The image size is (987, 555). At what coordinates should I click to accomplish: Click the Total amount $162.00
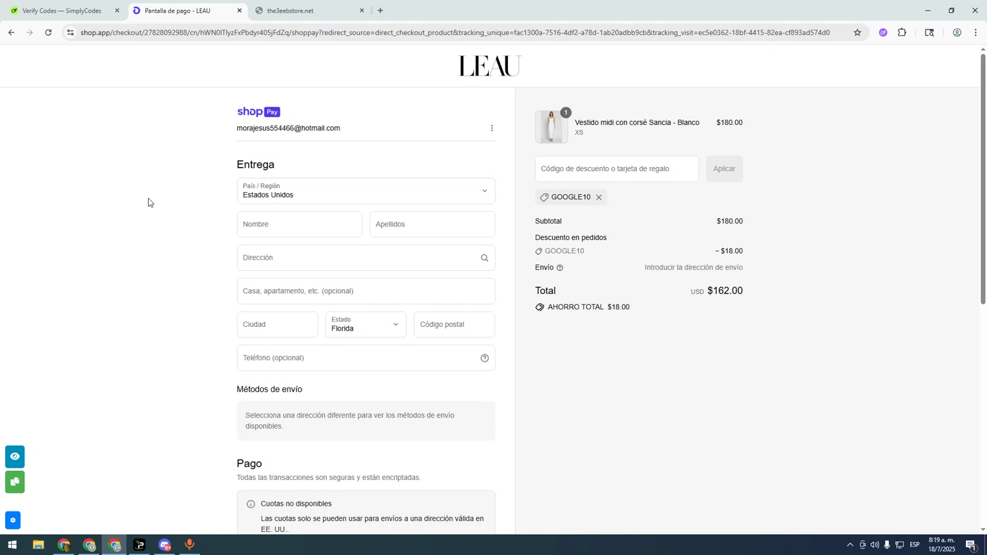tap(725, 291)
